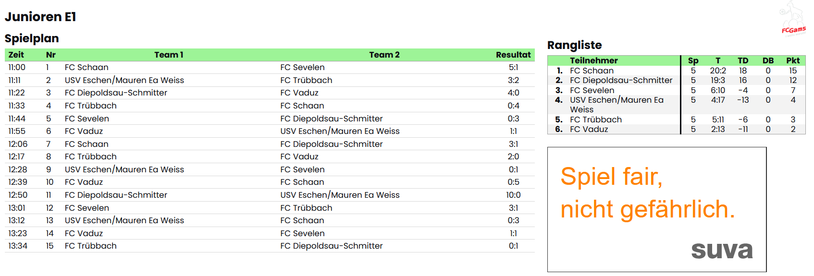Select the 5:1 result of game 1

(513, 68)
